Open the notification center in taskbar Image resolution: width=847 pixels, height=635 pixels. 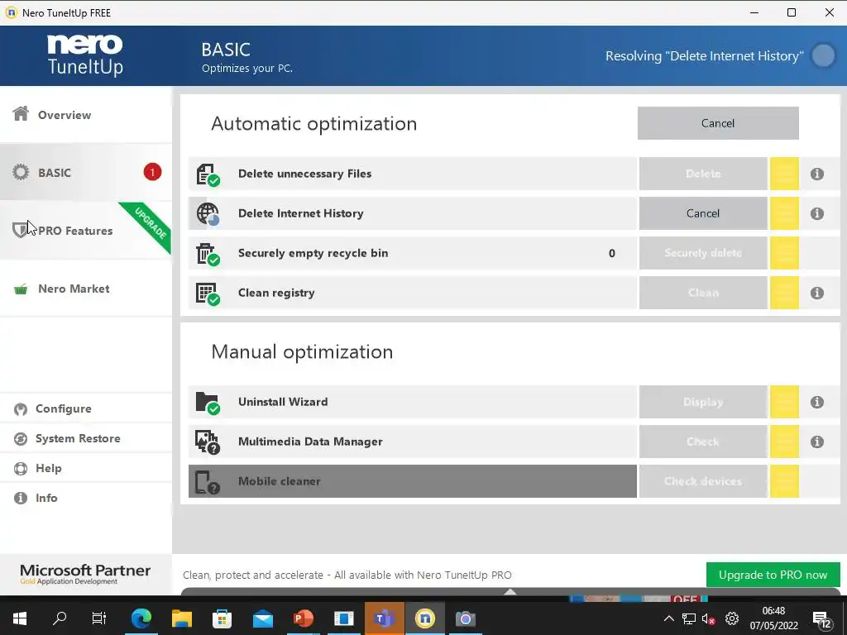coord(821,619)
